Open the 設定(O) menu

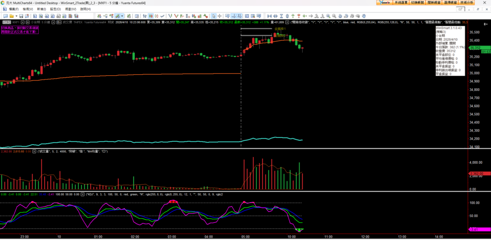(x=56, y=9)
